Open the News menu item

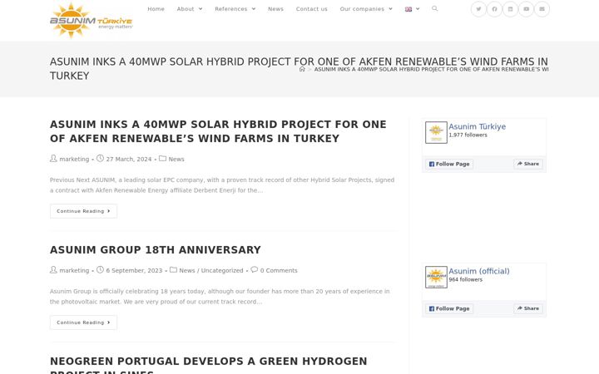pos(275,9)
